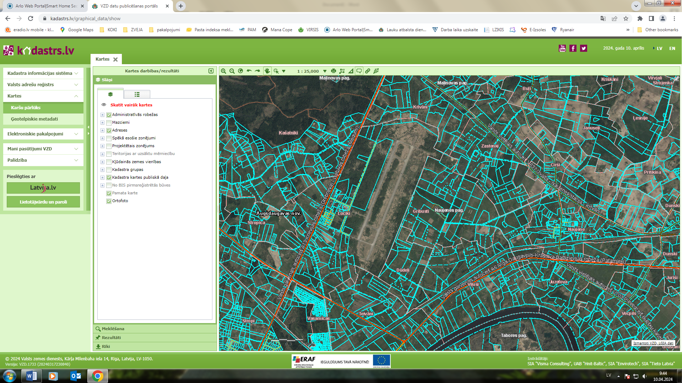The width and height of the screenshot is (682, 383).
Task: Select the zoom in tool
Action: [x=223, y=71]
